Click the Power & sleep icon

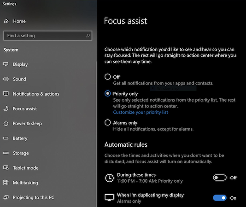(x=6, y=123)
